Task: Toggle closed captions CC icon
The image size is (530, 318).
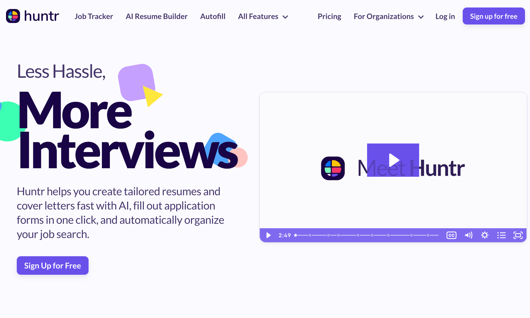Action: pos(451,235)
